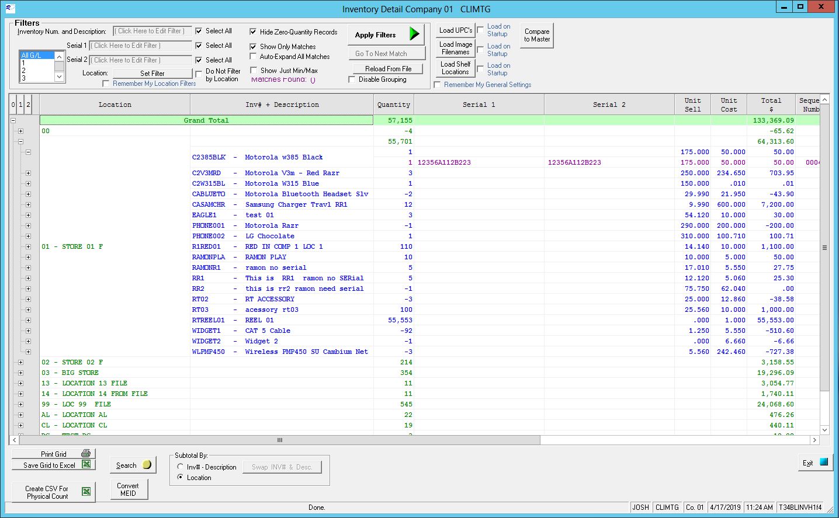Expand location AL - LOCATION AL
The width and height of the screenshot is (839, 518).
tap(20, 415)
